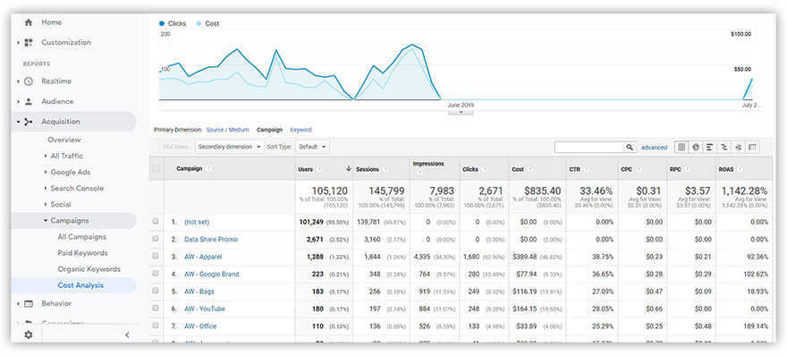
Task: Open Admin settings via gear icon
Action: (x=29, y=335)
